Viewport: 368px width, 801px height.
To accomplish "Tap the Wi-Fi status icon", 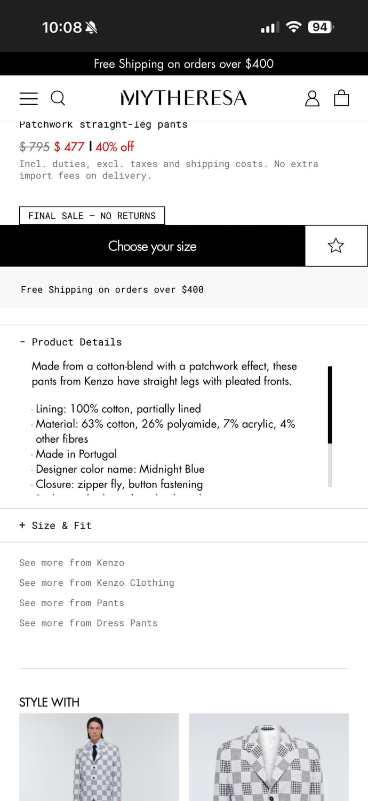I will [x=293, y=27].
